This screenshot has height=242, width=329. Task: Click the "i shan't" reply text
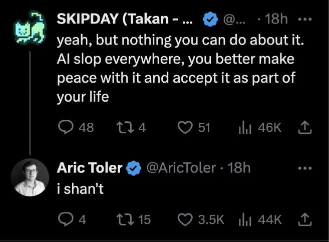coord(80,190)
